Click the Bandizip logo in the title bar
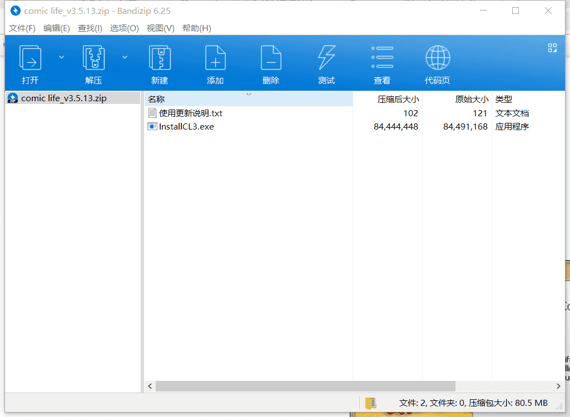570x417 pixels. click(x=15, y=11)
